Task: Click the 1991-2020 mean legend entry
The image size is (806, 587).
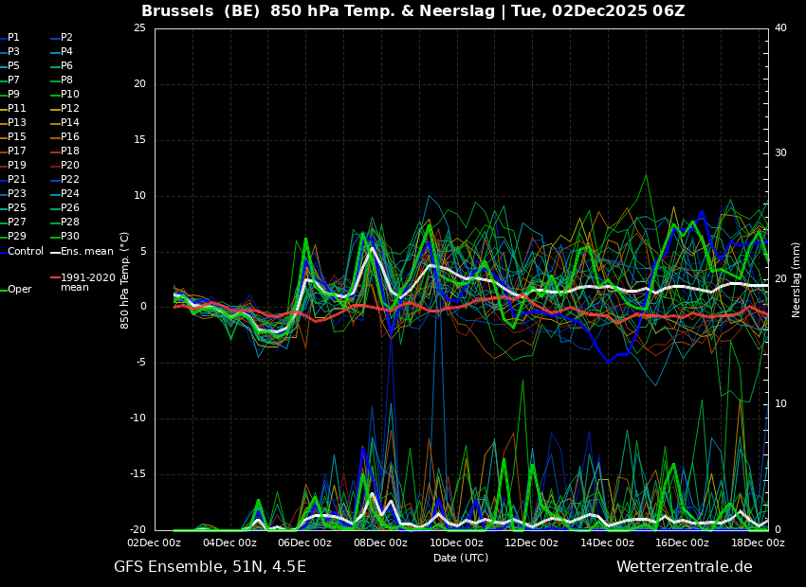Action: click(x=87, y=282)
